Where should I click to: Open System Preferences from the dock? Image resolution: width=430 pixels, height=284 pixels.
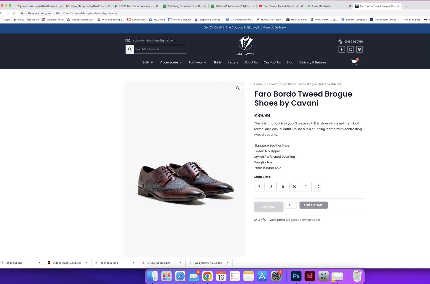[x=276, y=276]
